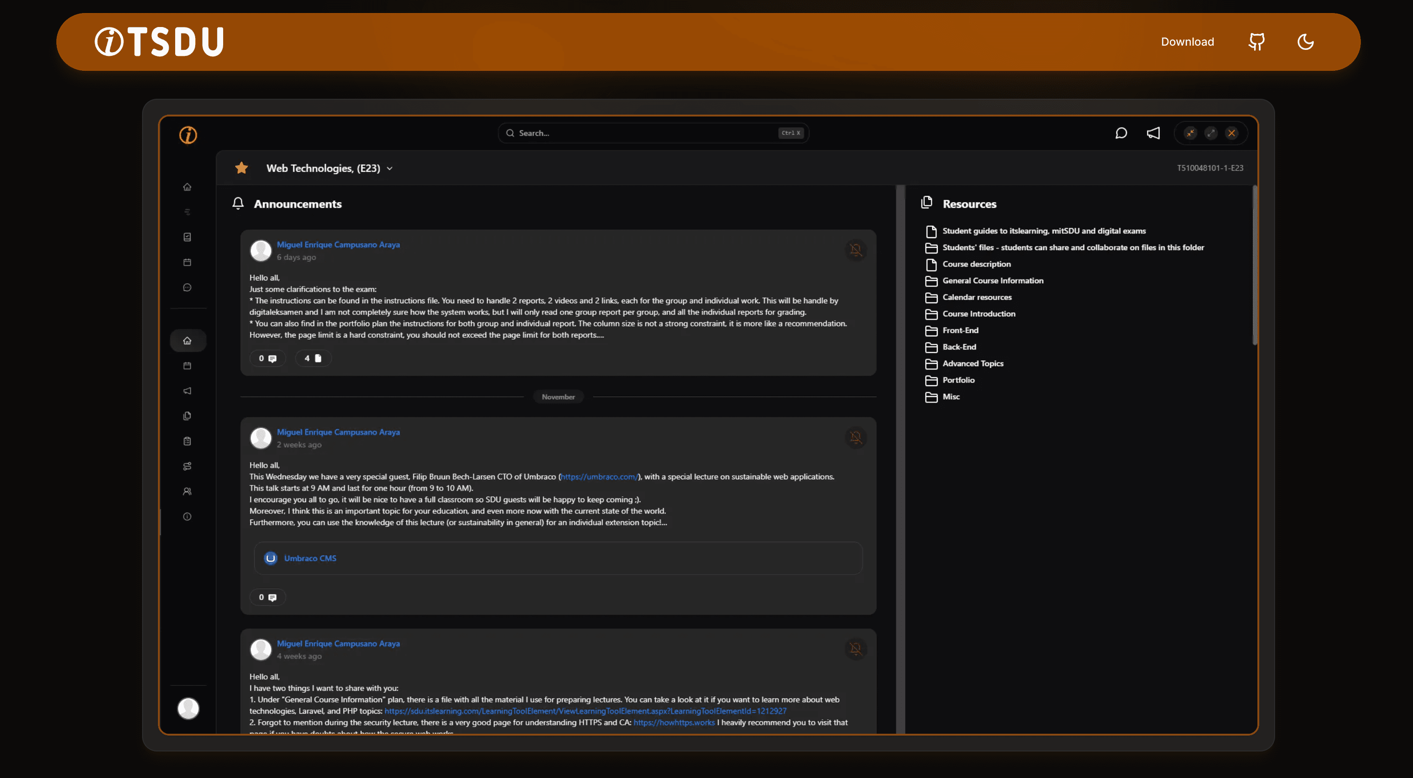
Task: Open the GitHub icon in top banner
Action: click(1256, 42)
